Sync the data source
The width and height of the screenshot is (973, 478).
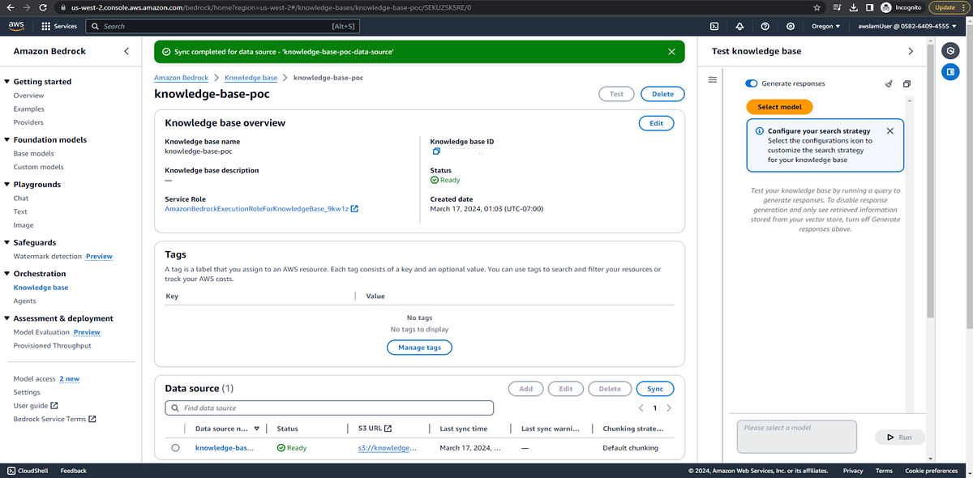coord(654,388)
